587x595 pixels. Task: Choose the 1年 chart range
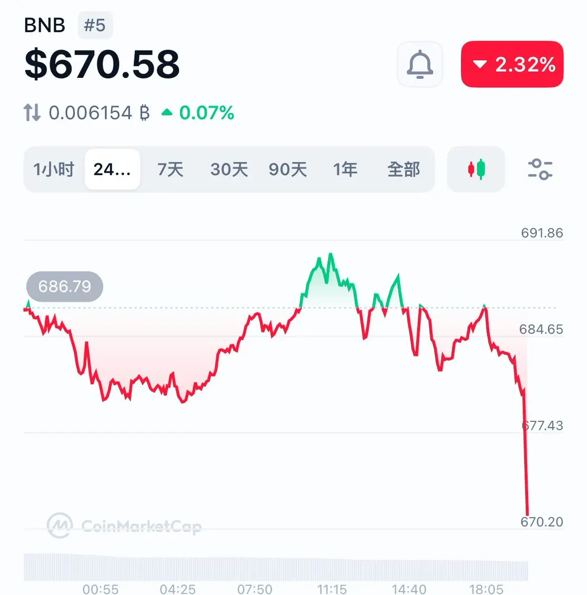point(345,169)
